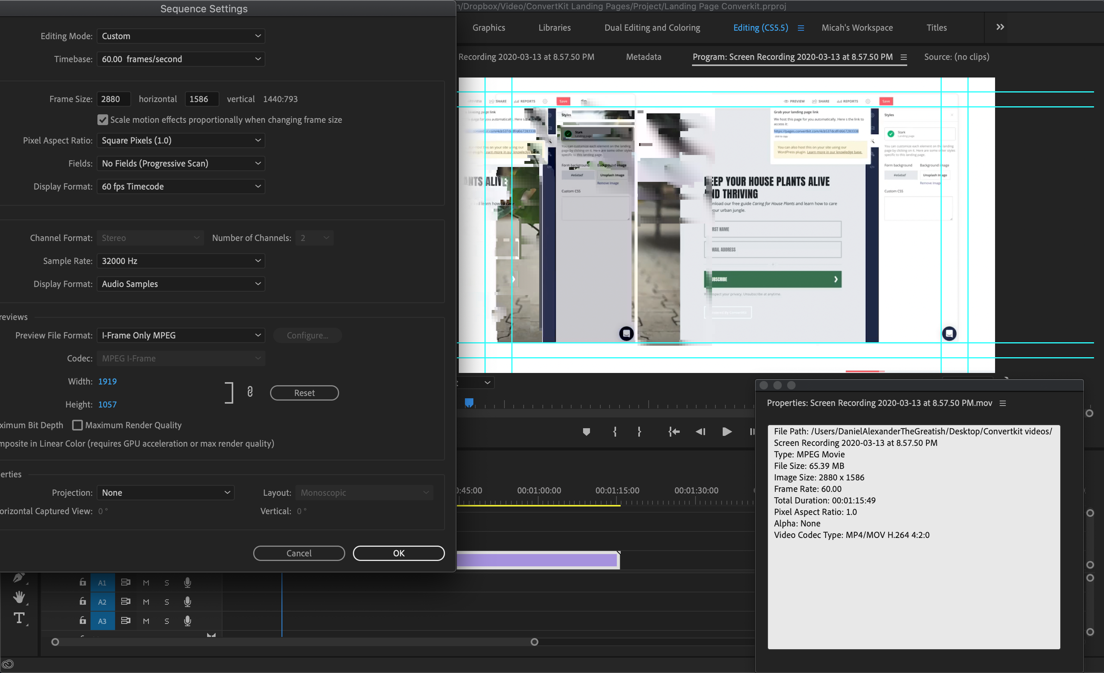Viewport: 1104px width, 673px height.
Task: Open the Sample Rate dropdown
Action: [181, 260]
